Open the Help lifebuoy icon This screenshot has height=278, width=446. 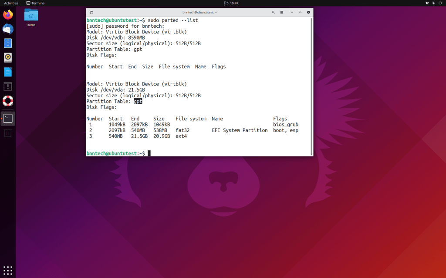tap(8, 101)
